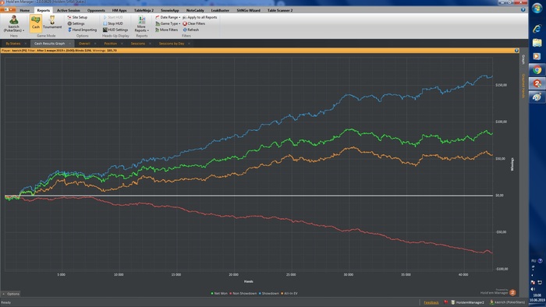Close the Overall report tab

(95, 44)
